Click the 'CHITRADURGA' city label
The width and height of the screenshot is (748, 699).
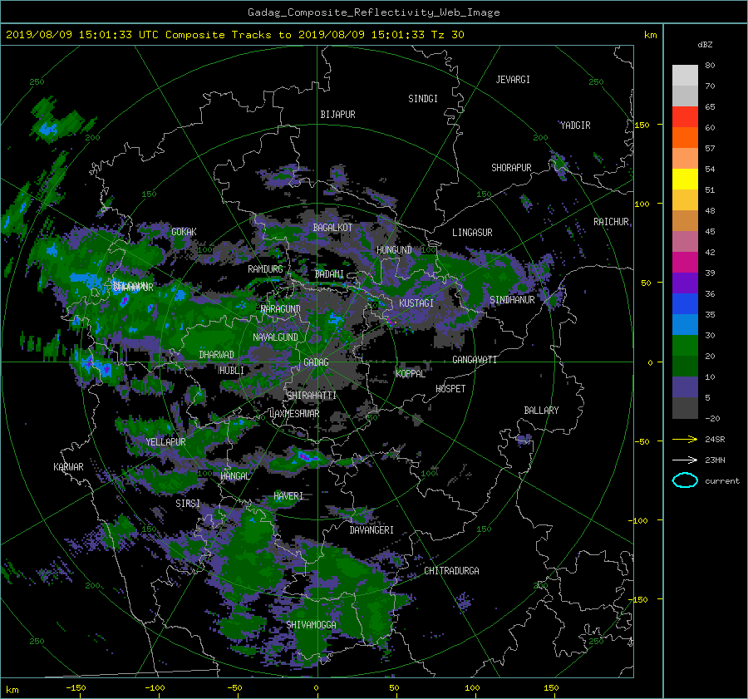pyautogui.click(x=451, y=571)
